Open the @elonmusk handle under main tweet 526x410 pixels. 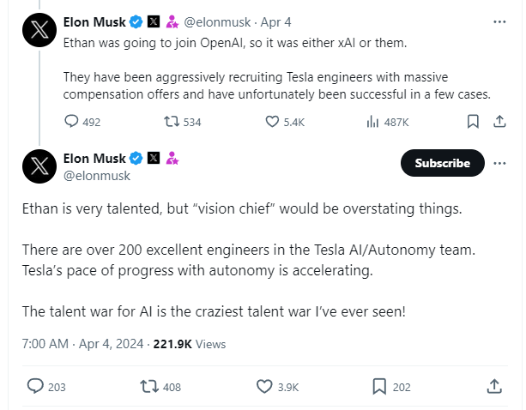click(x=97, y=175)
